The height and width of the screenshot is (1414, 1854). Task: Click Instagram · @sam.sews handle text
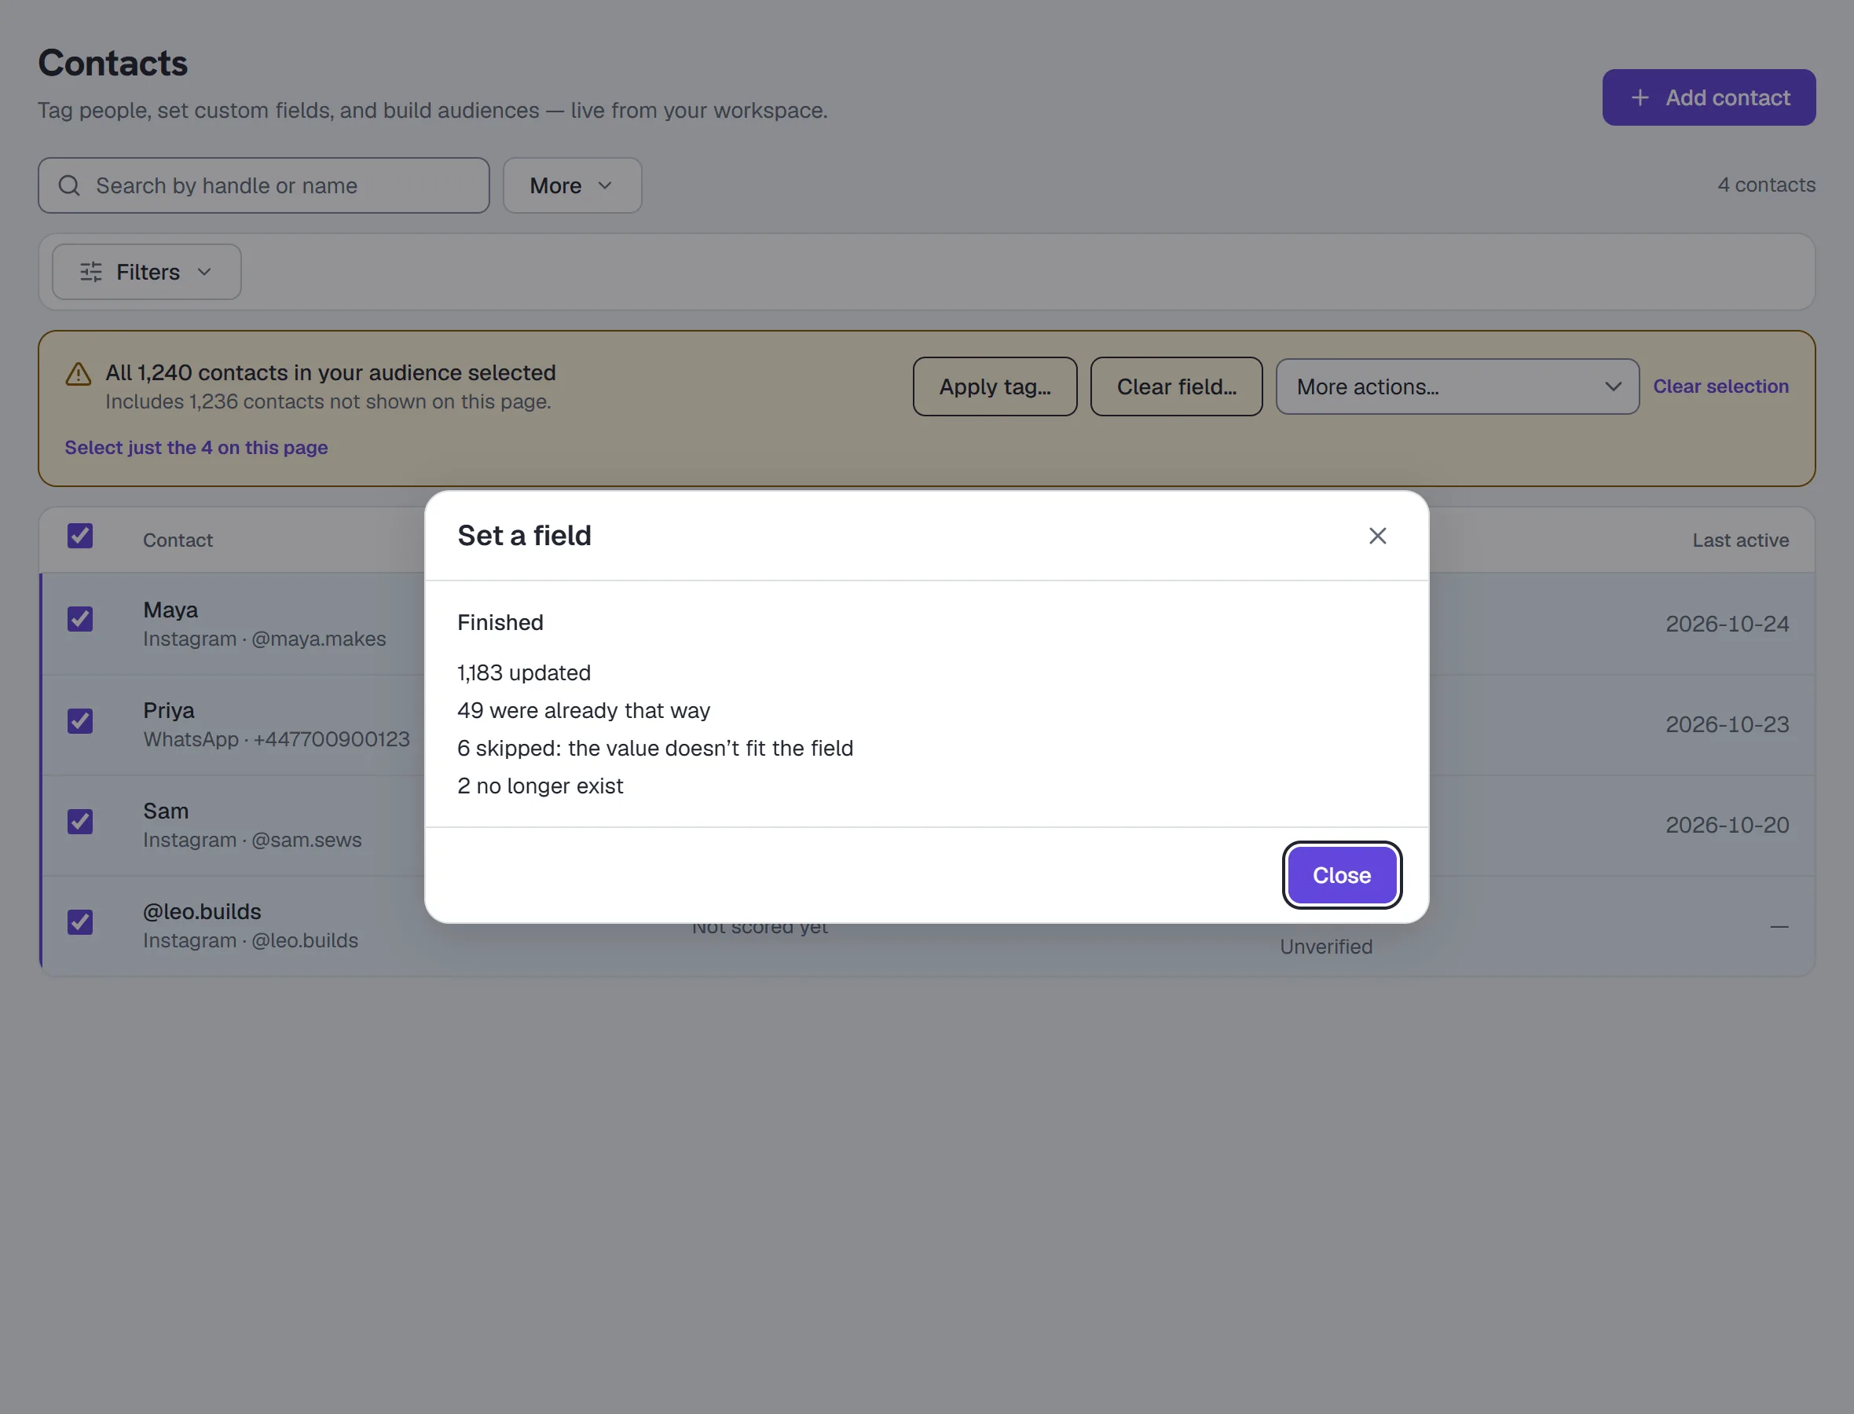(x=252, y=840)
